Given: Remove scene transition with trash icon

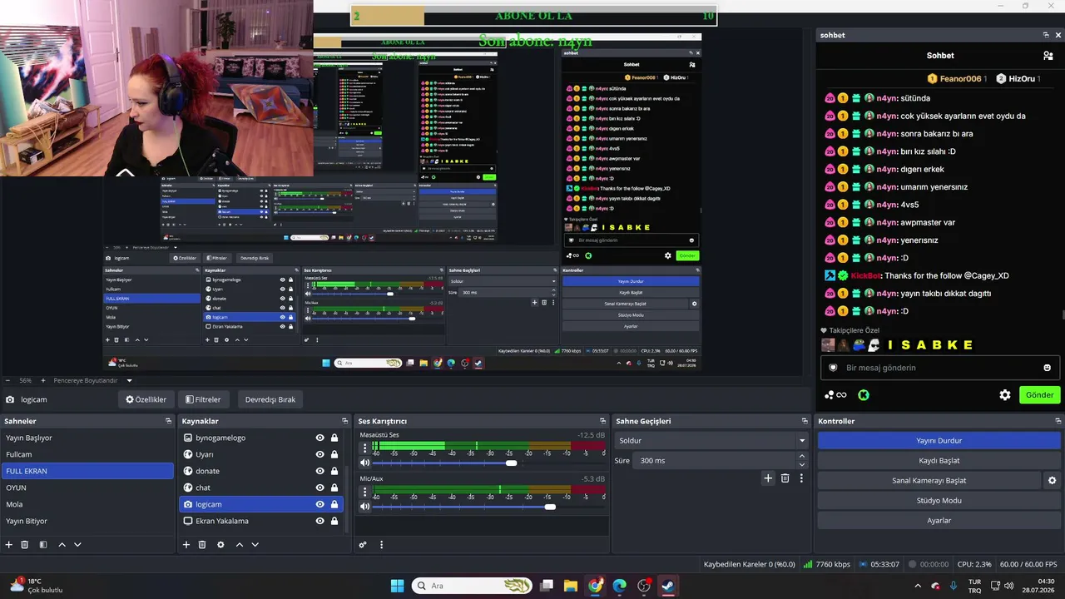Looking at the screenshot, I should click(x=785, y=478).
